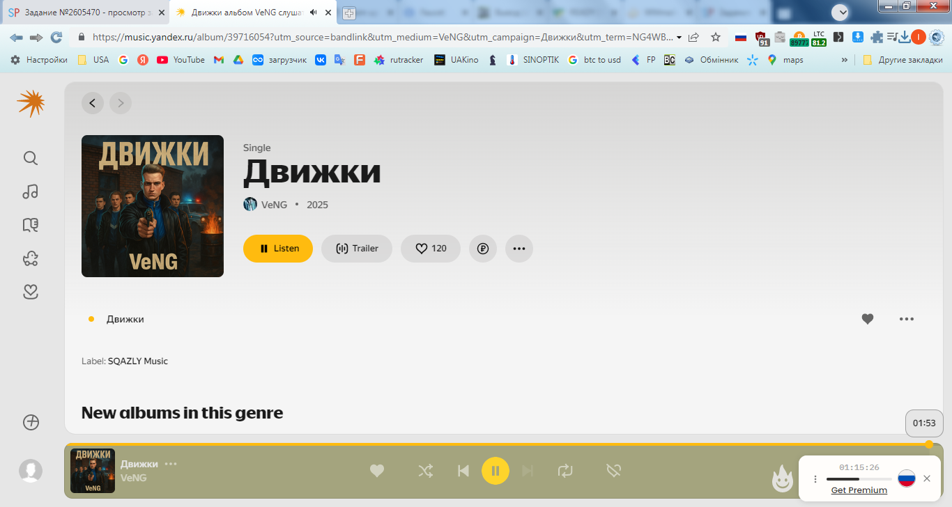Screen dimensions: 952x507
Task: Open search in the left sidebar
Action: 31,158
